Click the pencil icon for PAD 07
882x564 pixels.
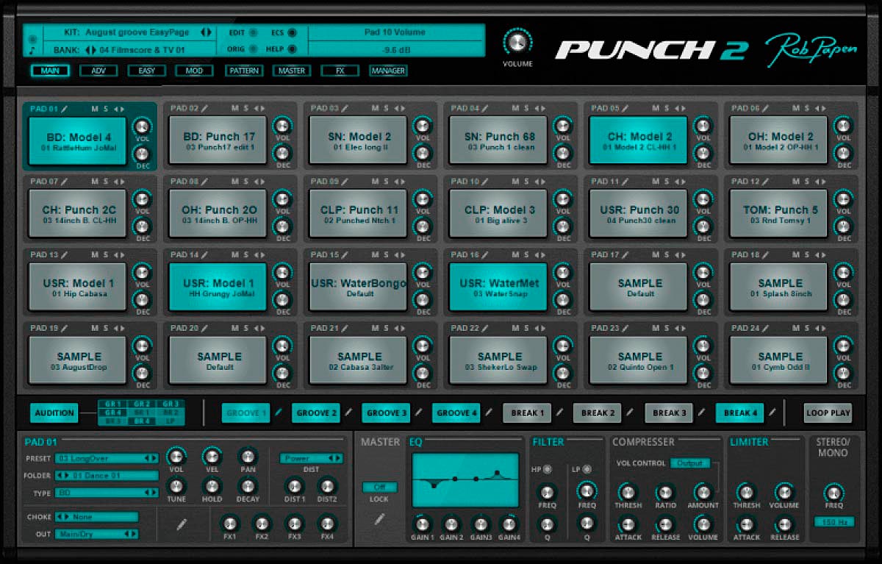point(64,182)
